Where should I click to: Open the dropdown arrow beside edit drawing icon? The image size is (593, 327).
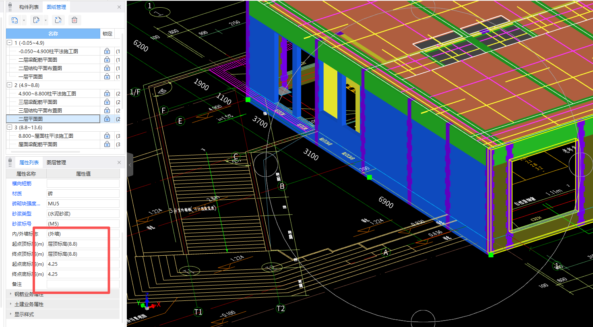click(46, 20)
